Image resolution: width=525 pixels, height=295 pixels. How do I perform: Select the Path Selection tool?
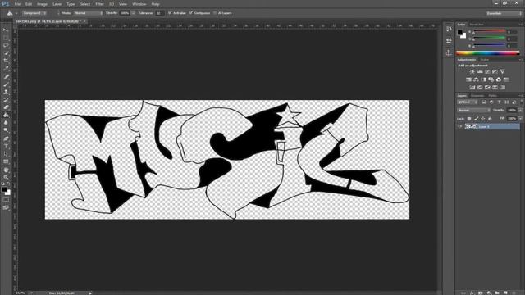pos(6,154)
